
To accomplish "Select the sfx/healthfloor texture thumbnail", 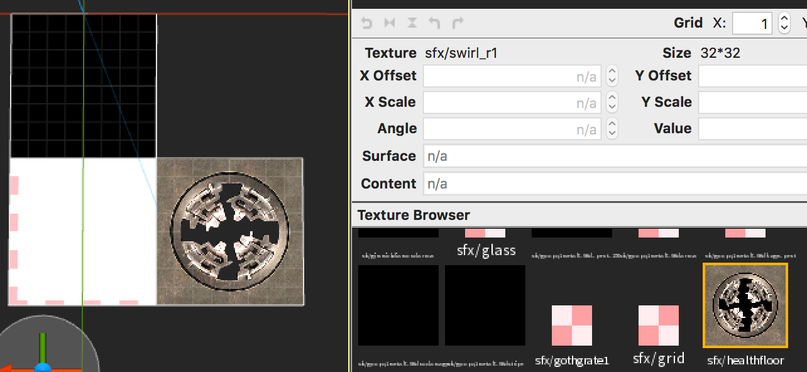I will (x=745, y=305).
